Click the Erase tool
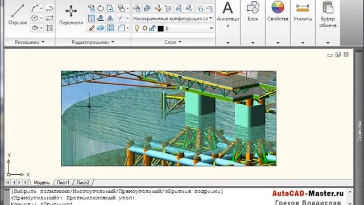Viewport: 364px width, 205px height. 91,28
